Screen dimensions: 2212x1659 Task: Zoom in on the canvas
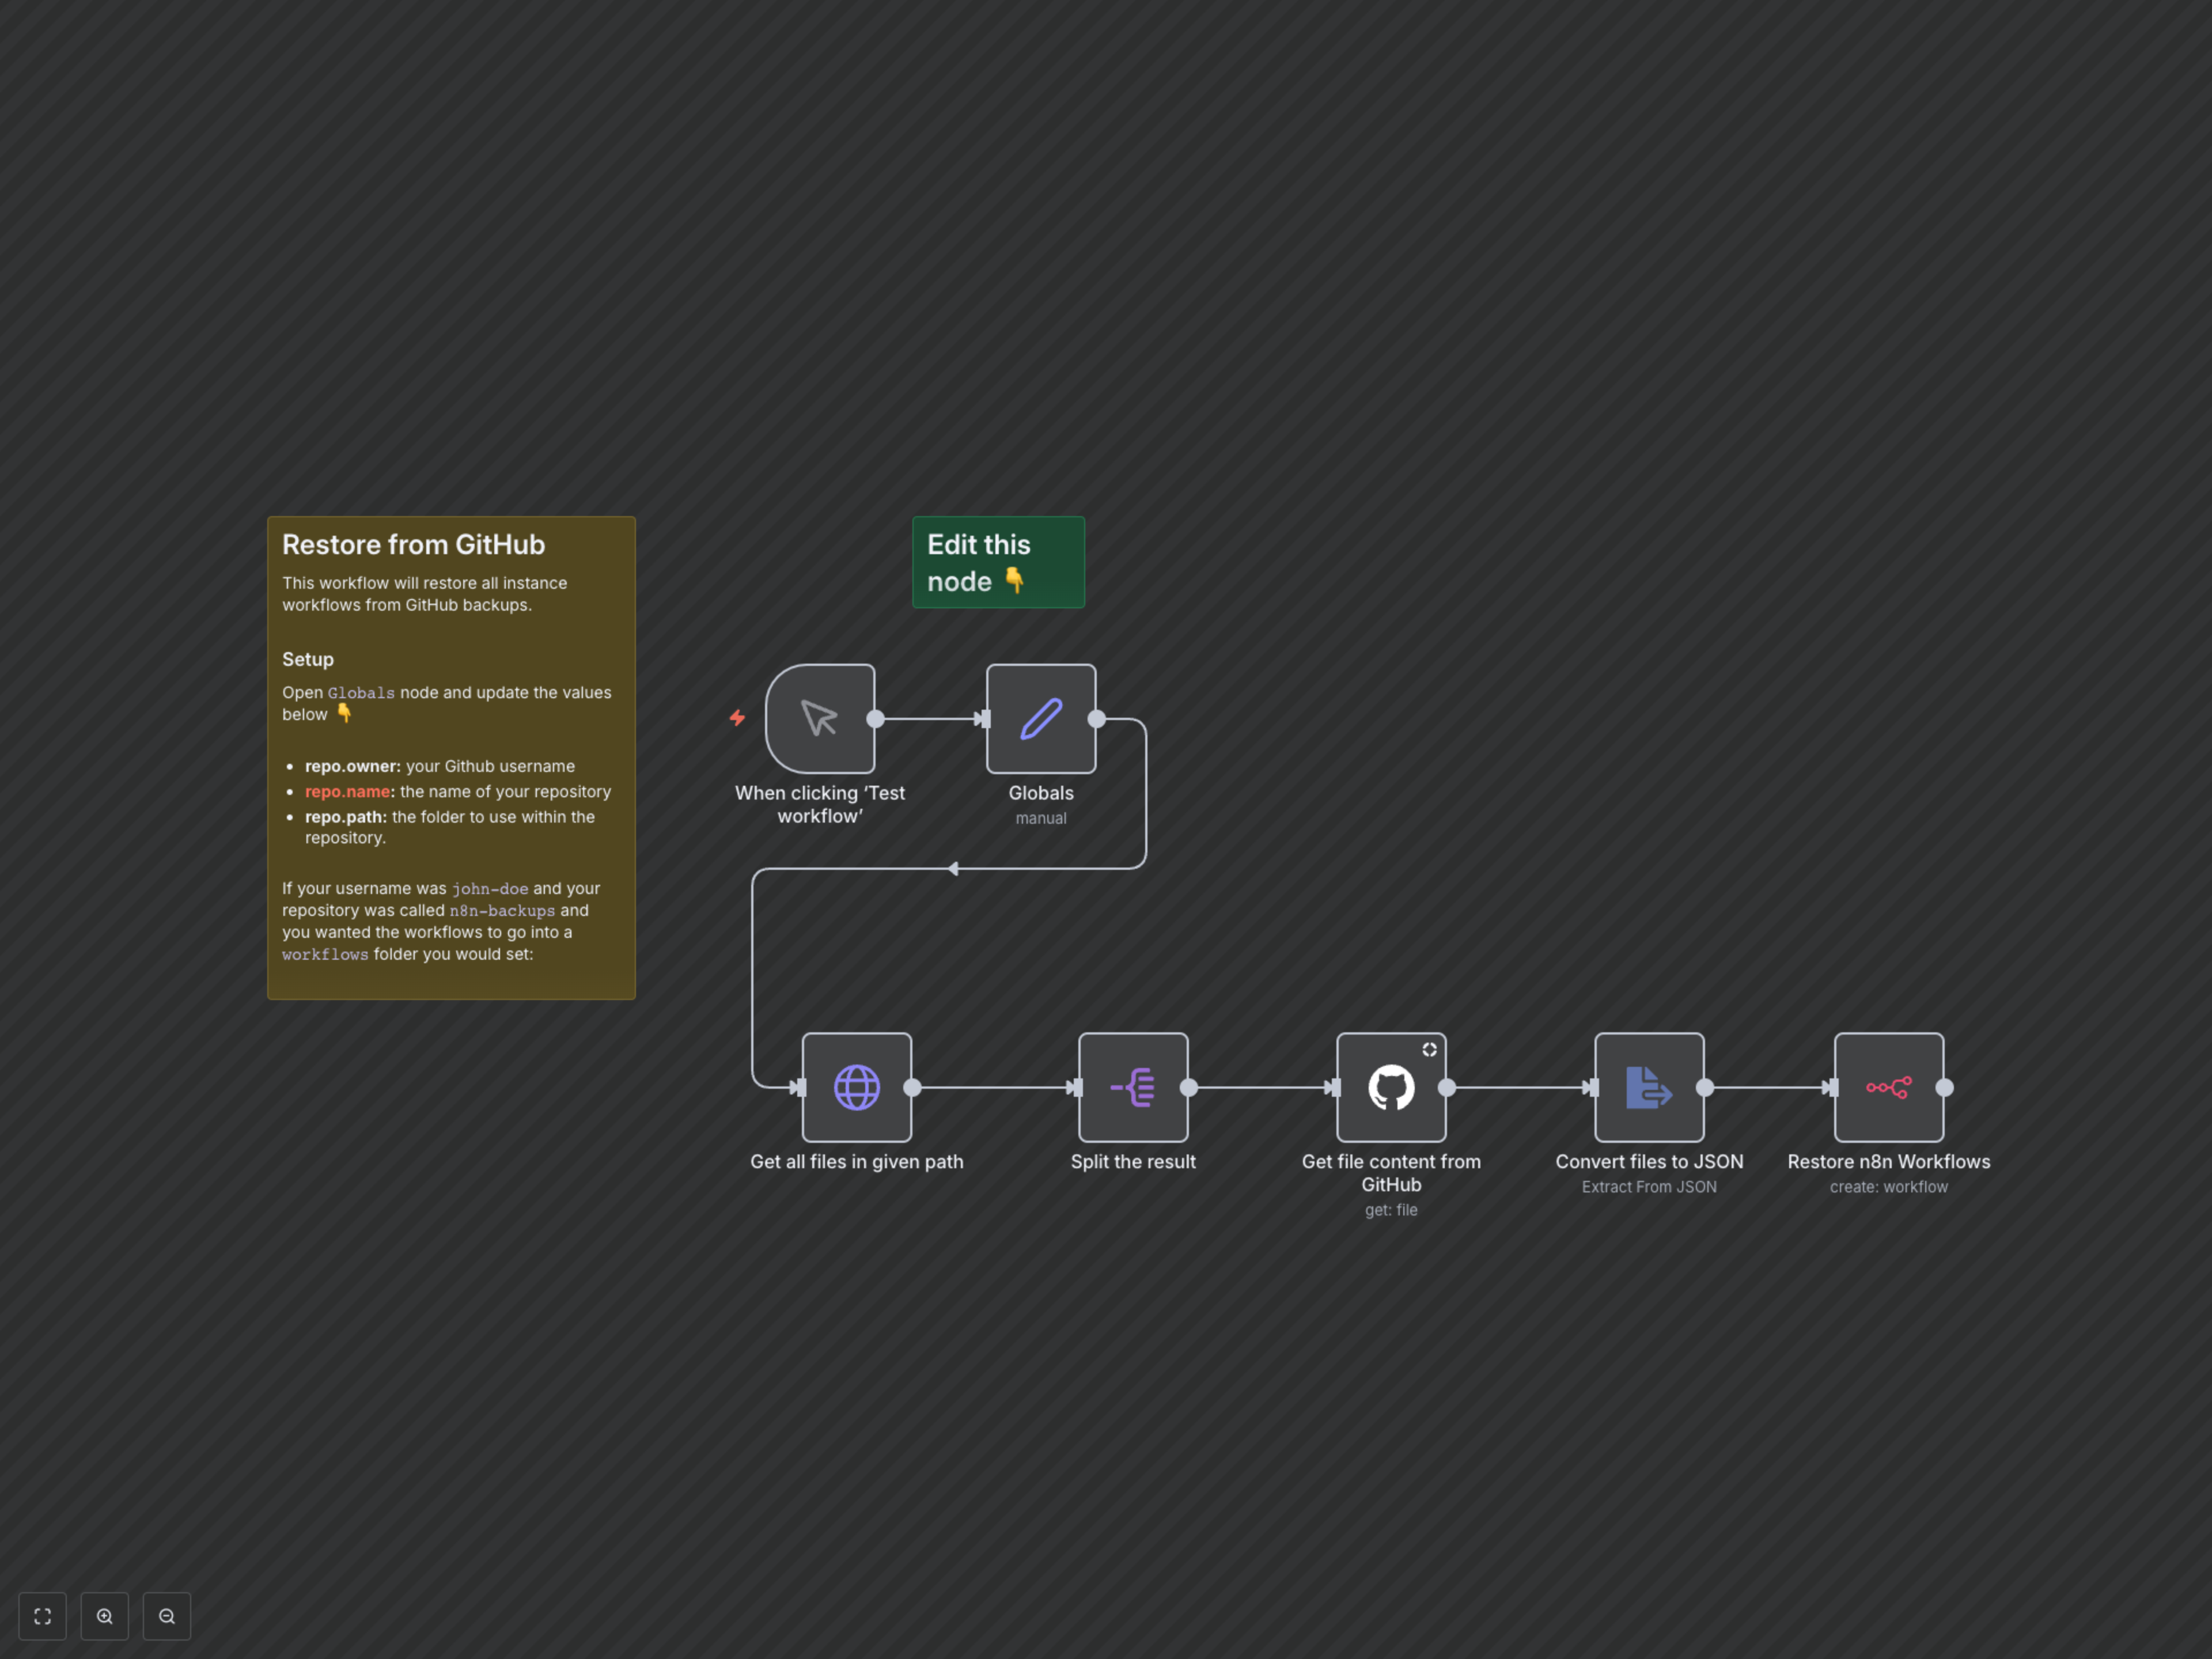coord(105,1616)
